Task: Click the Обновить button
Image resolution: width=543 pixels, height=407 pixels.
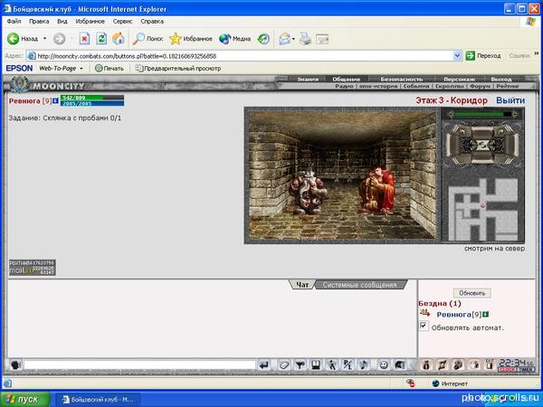Action: click(x=472, y=293)
